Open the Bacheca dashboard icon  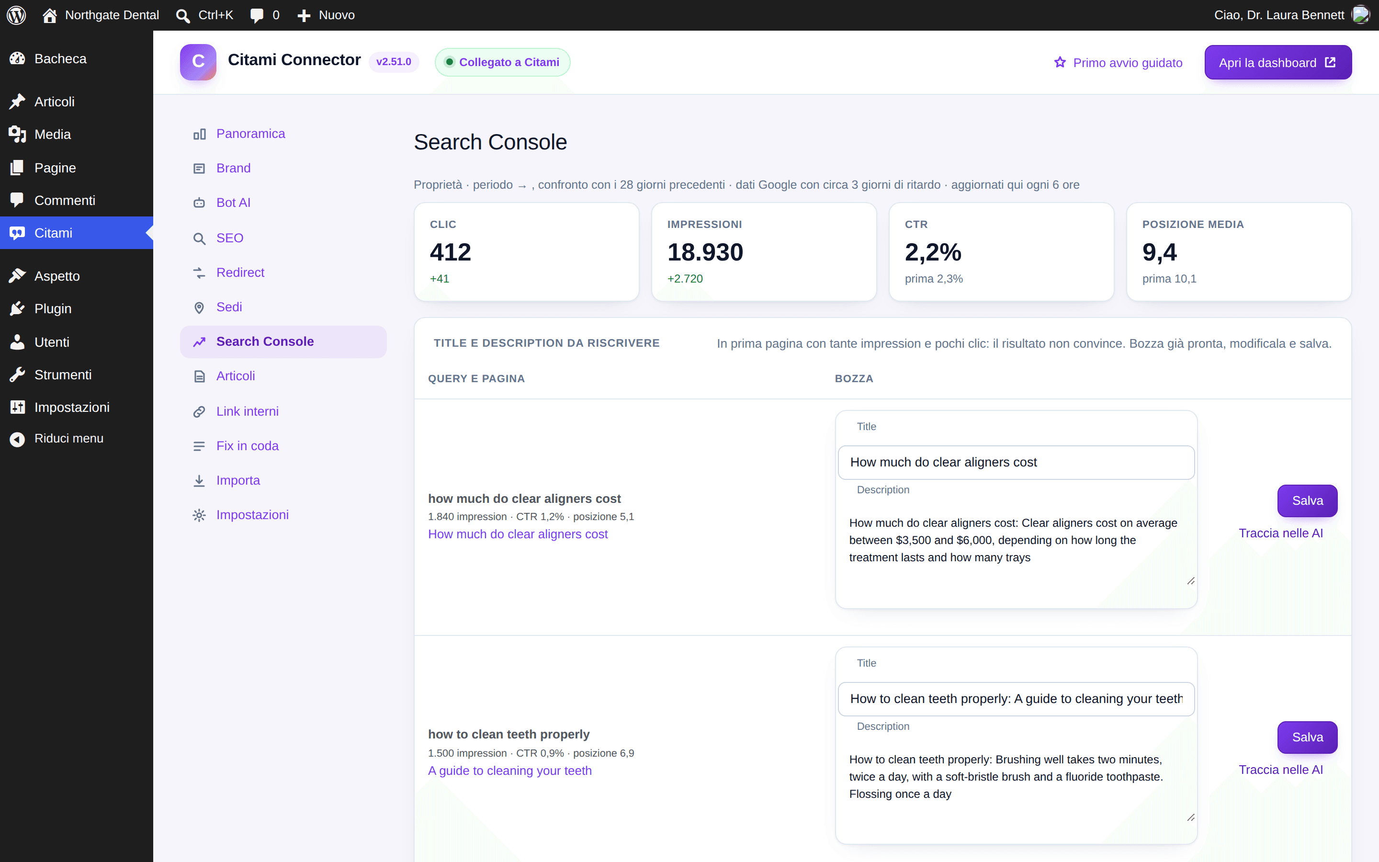tap(17, 59)
